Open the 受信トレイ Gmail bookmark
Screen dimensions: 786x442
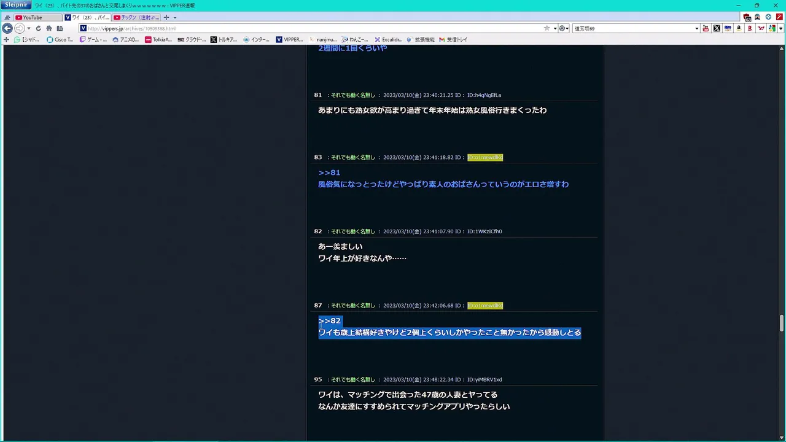click(453, 39)
